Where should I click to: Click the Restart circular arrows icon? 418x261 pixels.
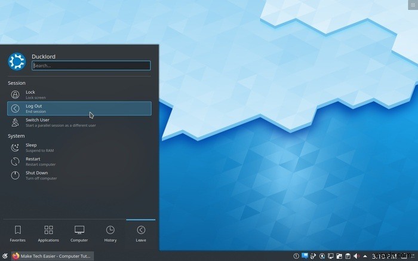[x=15, y=161]
